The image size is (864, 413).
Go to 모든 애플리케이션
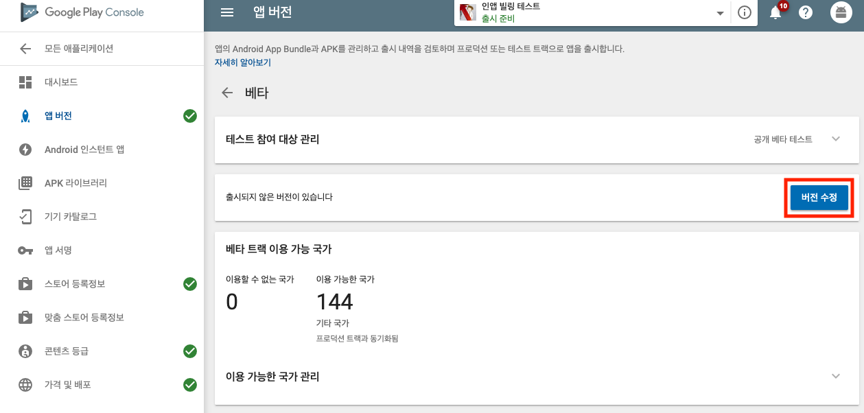click(x=79, y=49)
